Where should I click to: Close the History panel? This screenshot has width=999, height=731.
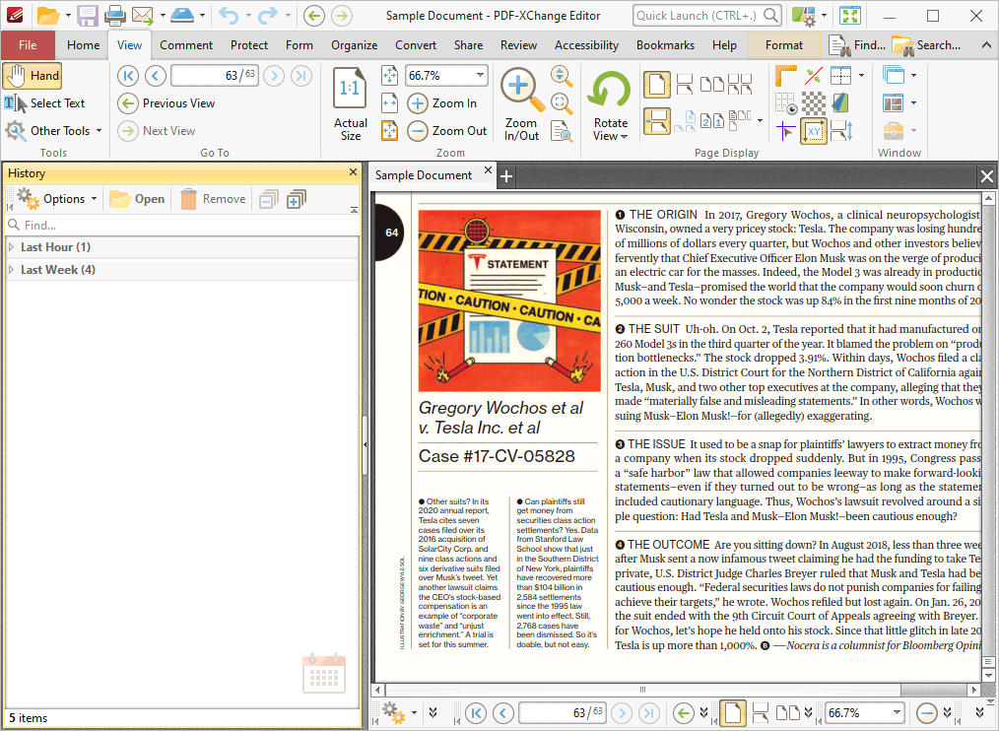353,172
